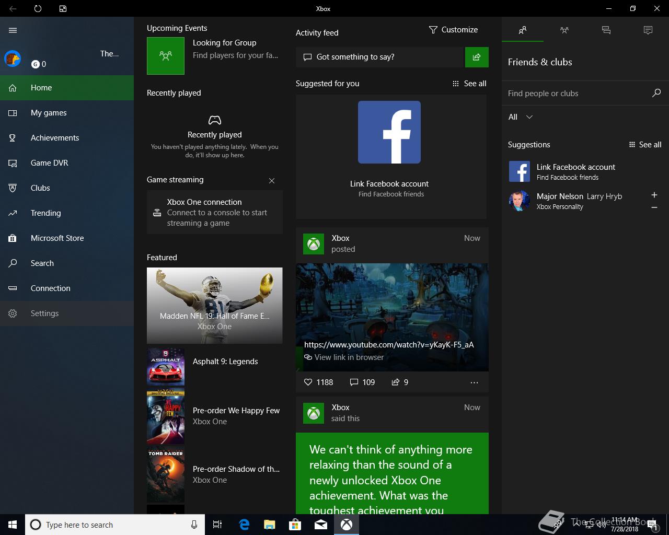This screenshot has height=535, width=669.
Task: Open My games section
Action: (67, 113)
